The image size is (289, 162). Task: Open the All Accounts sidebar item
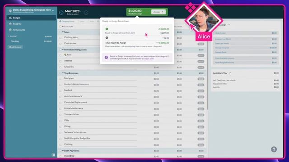click(x=31, y=30)
